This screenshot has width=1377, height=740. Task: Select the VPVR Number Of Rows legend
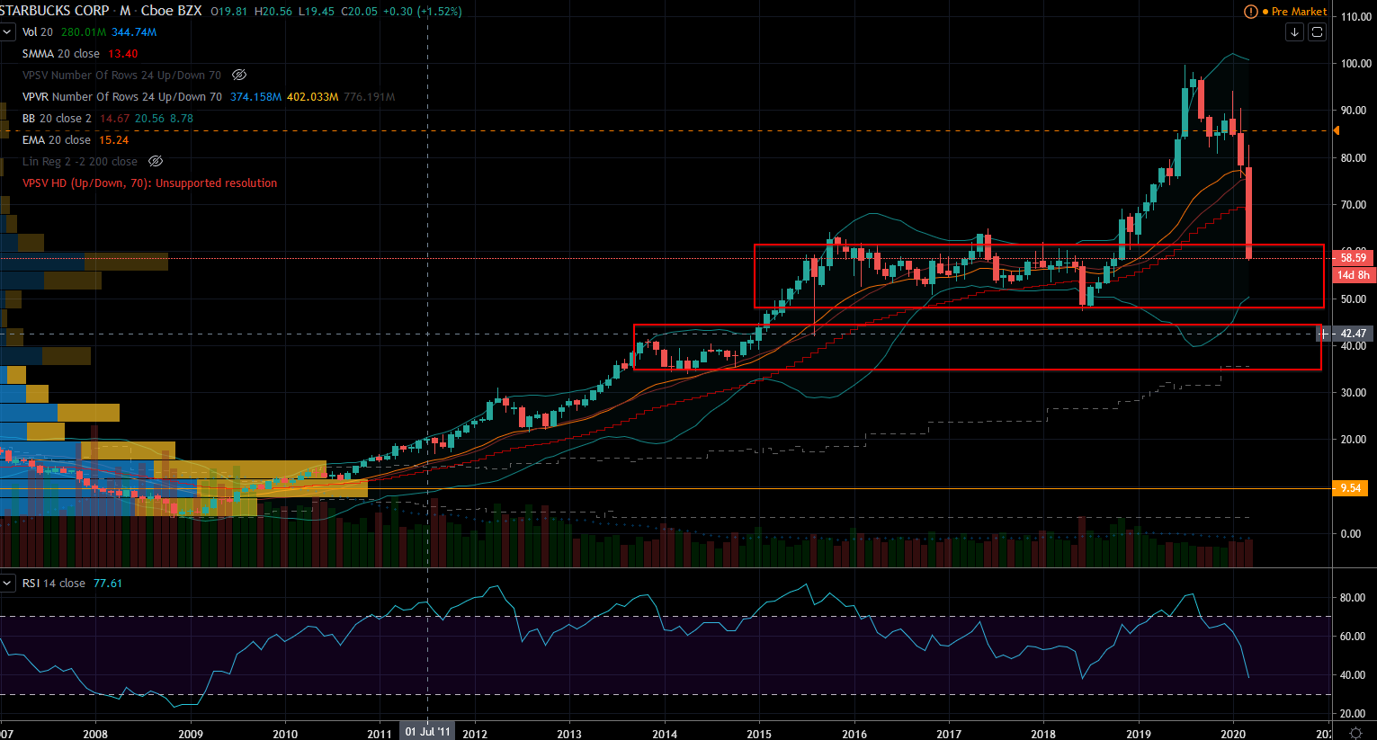[x=122, y=97]
